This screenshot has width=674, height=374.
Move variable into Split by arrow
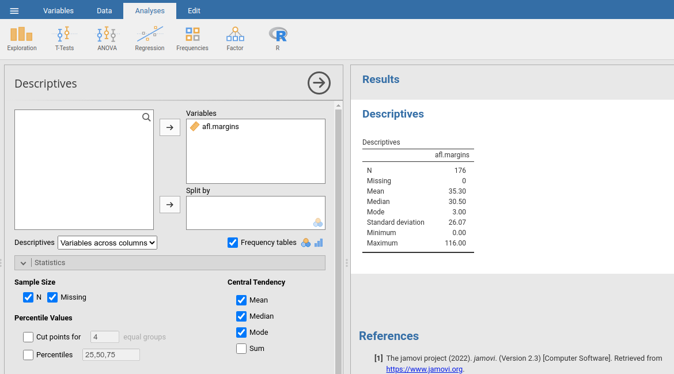[x=170, y=205]
